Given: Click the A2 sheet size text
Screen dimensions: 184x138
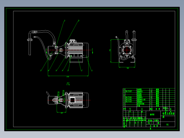Looking at the screenshot, I should point(167,125).
